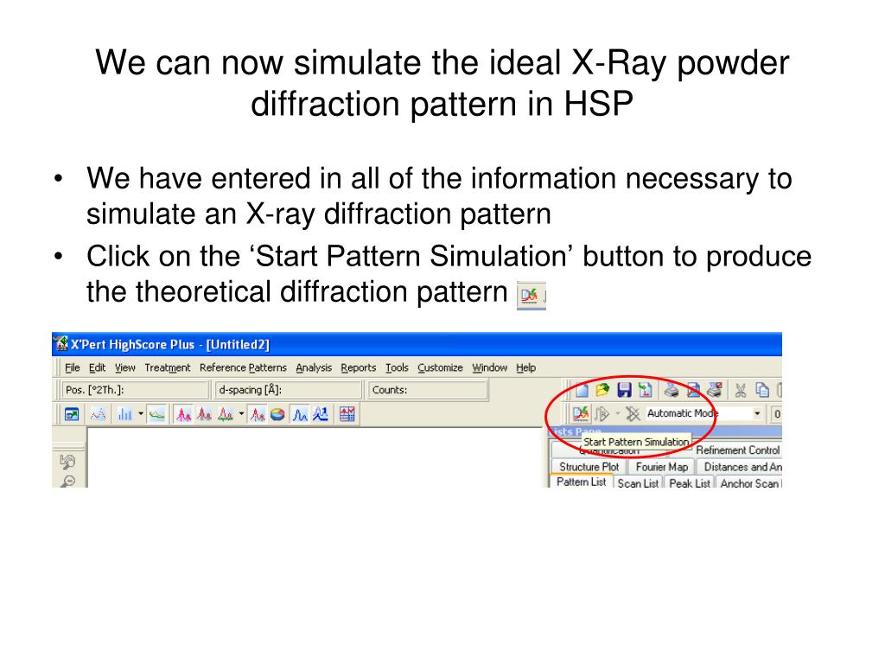This screenshot has height=664, width=885.
Task: Click the red peaks with green baseline icon
Action: click(x=226, y=414)
